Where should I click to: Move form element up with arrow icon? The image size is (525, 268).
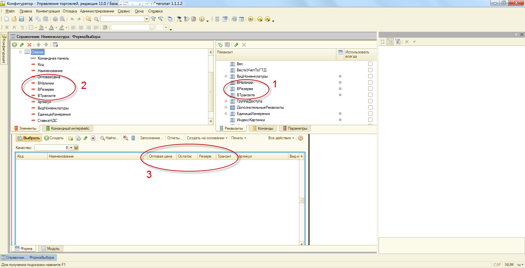coord(38,45)
